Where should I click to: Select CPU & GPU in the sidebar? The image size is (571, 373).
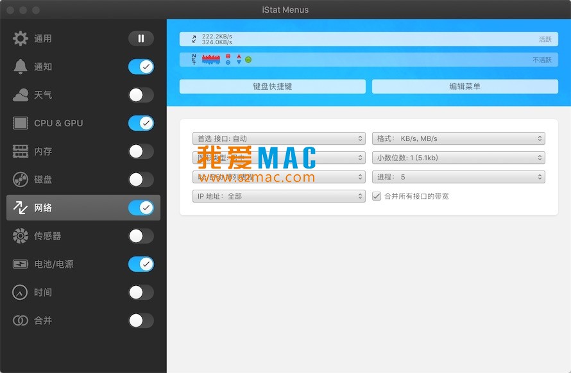point(58,123)
